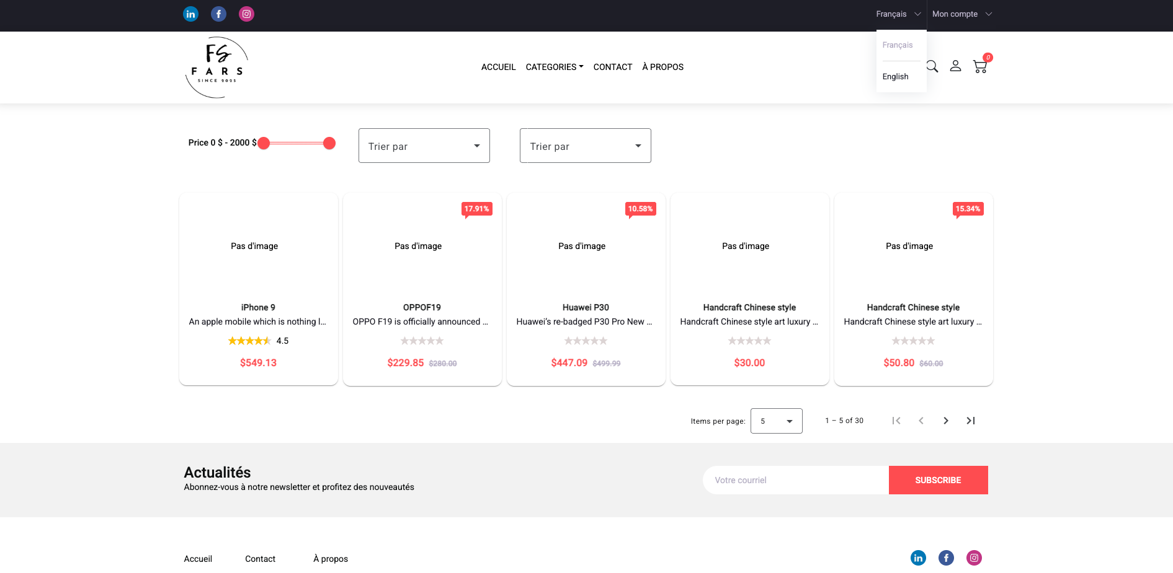The image size is (1173, 573).
Task: Open Instagram icon in top bar
Action: (x=246, y=14)
